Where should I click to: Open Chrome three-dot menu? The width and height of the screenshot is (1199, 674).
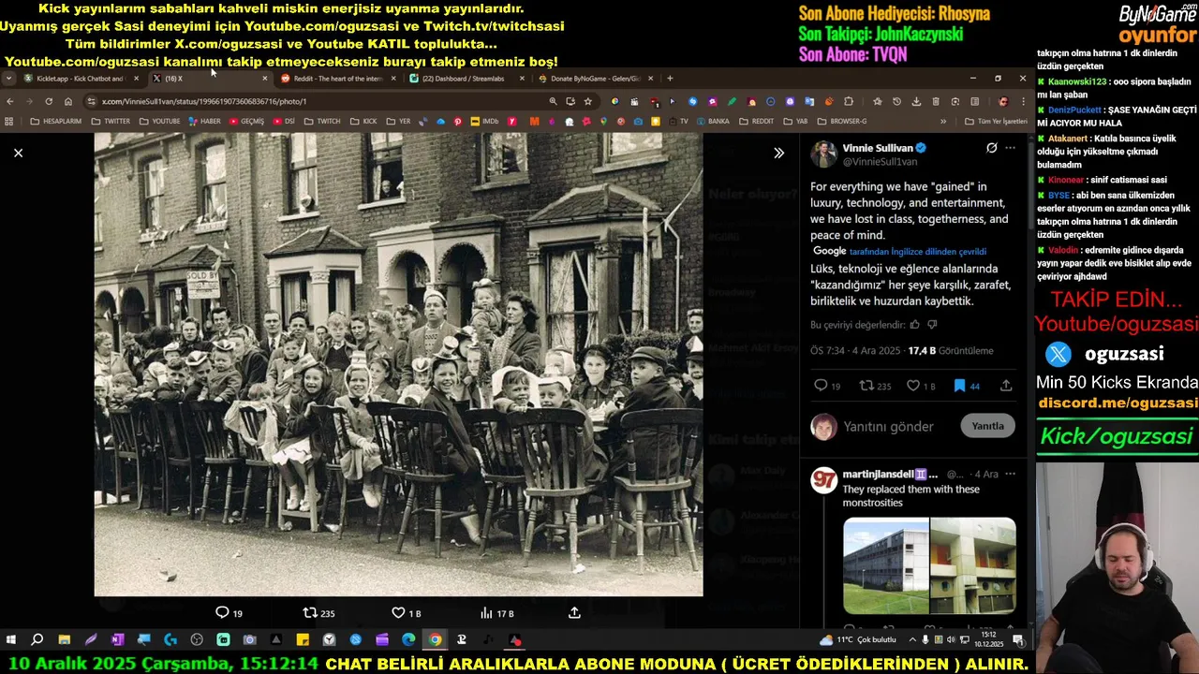click(x=1021, y=101)
